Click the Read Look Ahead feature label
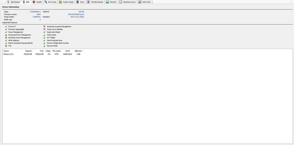Viewport: 294px width, 145px height. click(x=54, y=32)
